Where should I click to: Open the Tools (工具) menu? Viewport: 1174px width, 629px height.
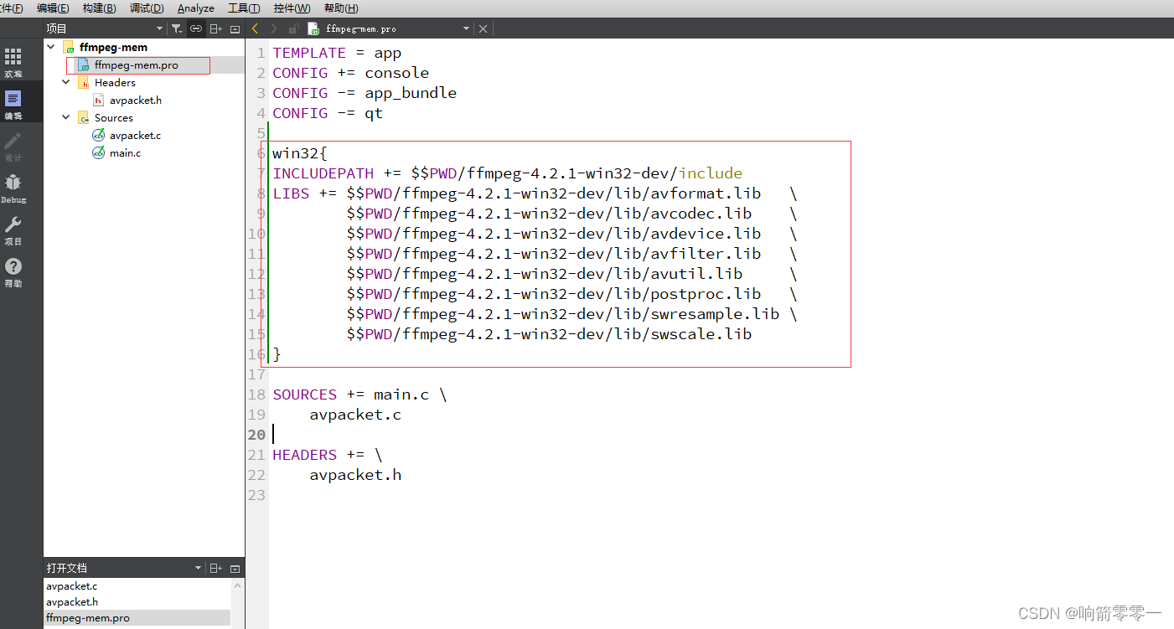click(x=244, y=8)
